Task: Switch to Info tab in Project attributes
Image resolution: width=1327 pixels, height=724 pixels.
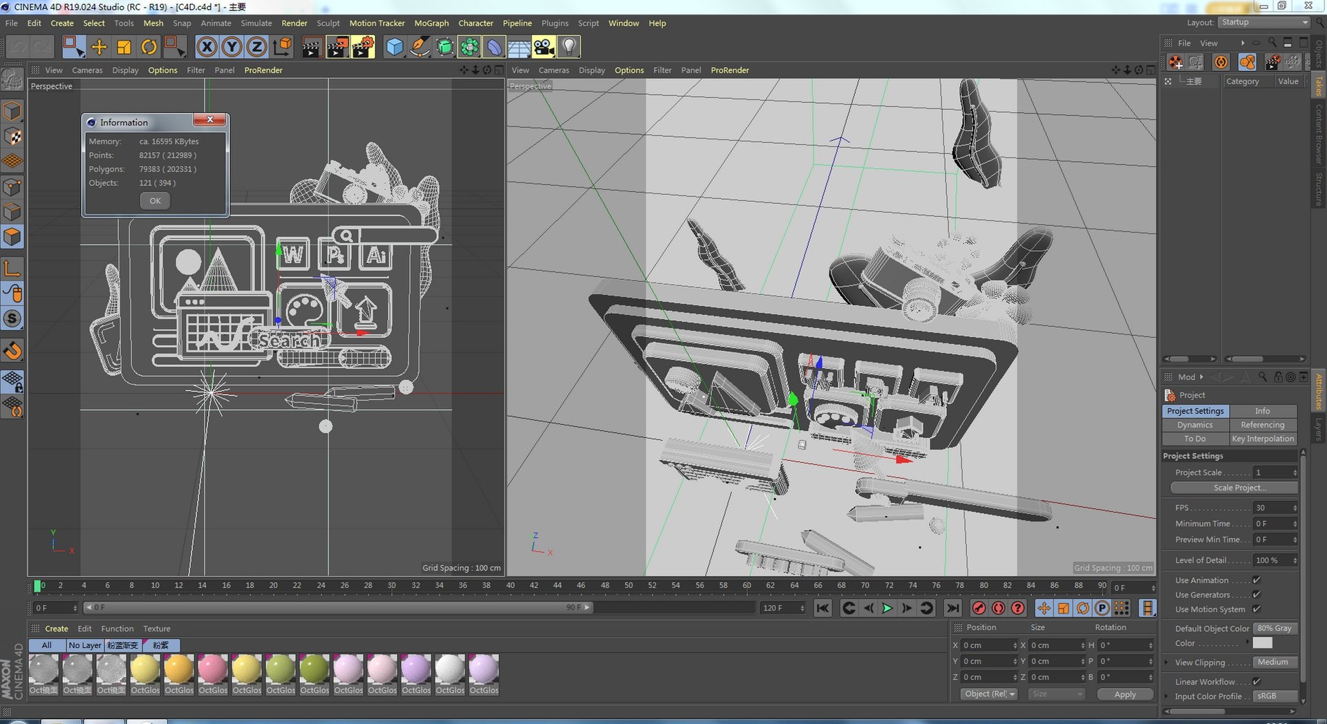Action: tap(1262, 411)
